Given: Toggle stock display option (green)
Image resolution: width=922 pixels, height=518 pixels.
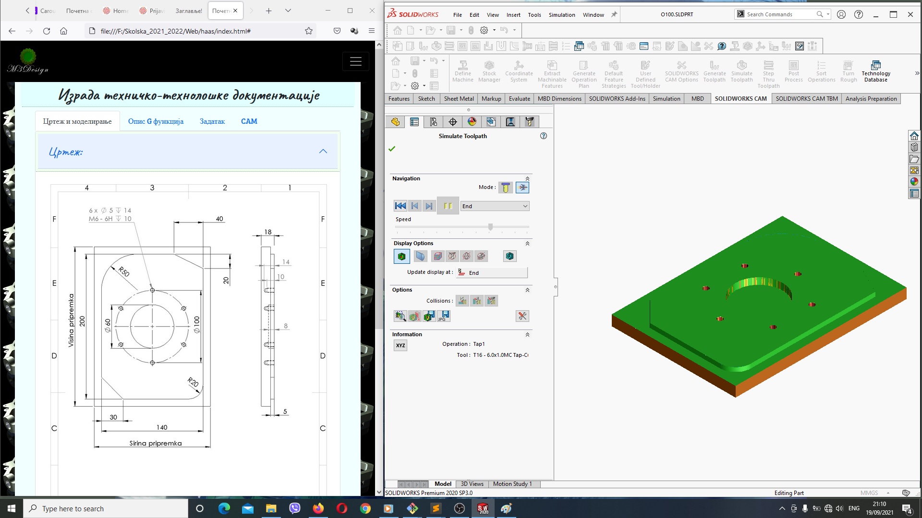Looking at the screenshot, I should point(401,257).
